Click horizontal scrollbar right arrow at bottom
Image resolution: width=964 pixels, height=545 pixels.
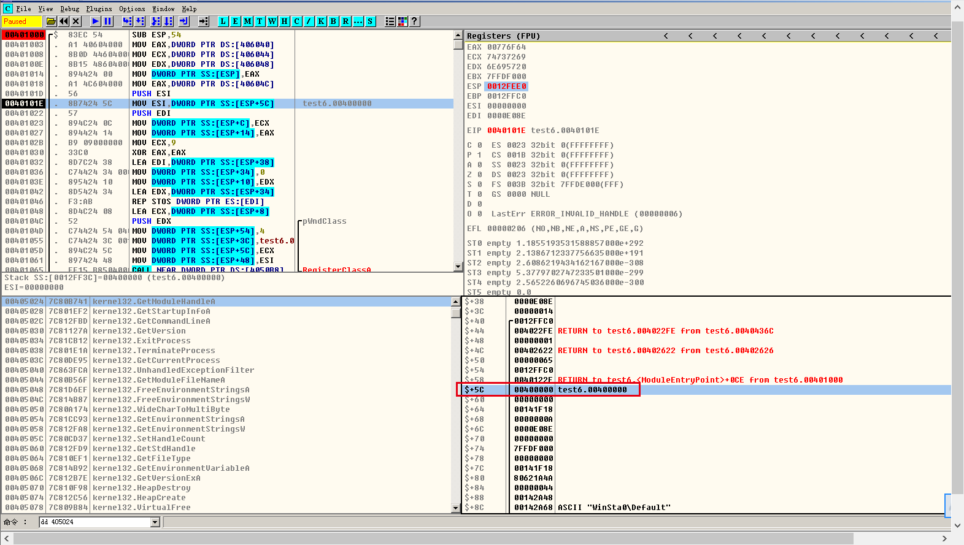[945, 538]
